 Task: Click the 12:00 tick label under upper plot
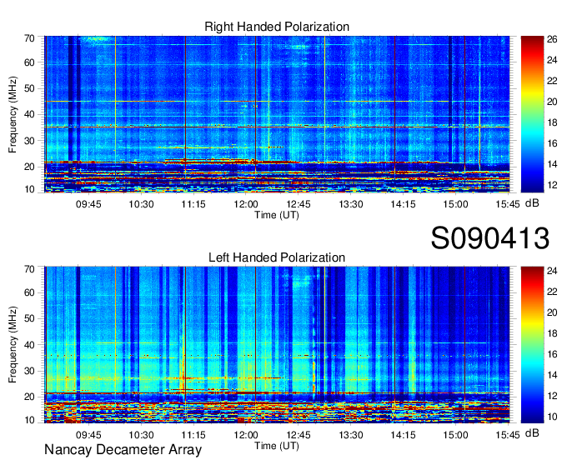245,204
